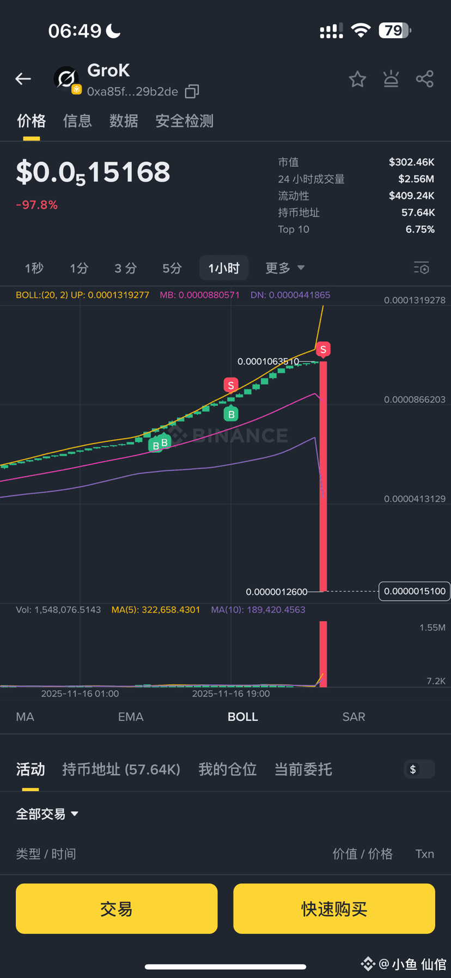Tap the Top 10 6.75% value
The image size is (451, 978).
(x=420, y=229)
